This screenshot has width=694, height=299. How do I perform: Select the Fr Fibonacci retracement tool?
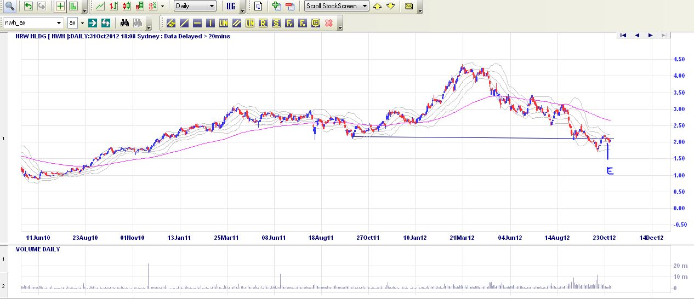pos(289,23)
